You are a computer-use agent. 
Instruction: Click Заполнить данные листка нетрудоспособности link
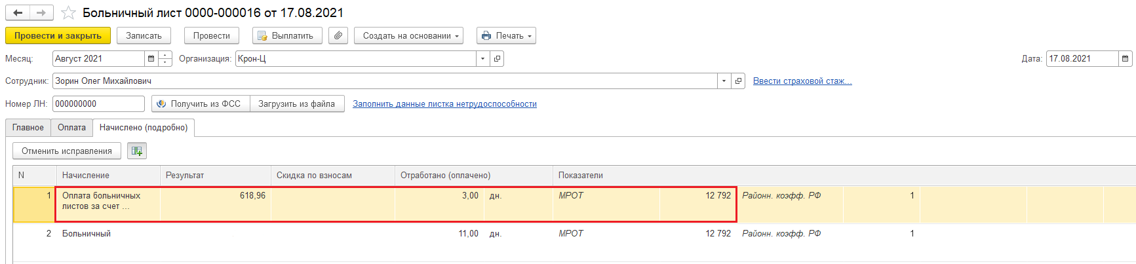pos(444,104)
